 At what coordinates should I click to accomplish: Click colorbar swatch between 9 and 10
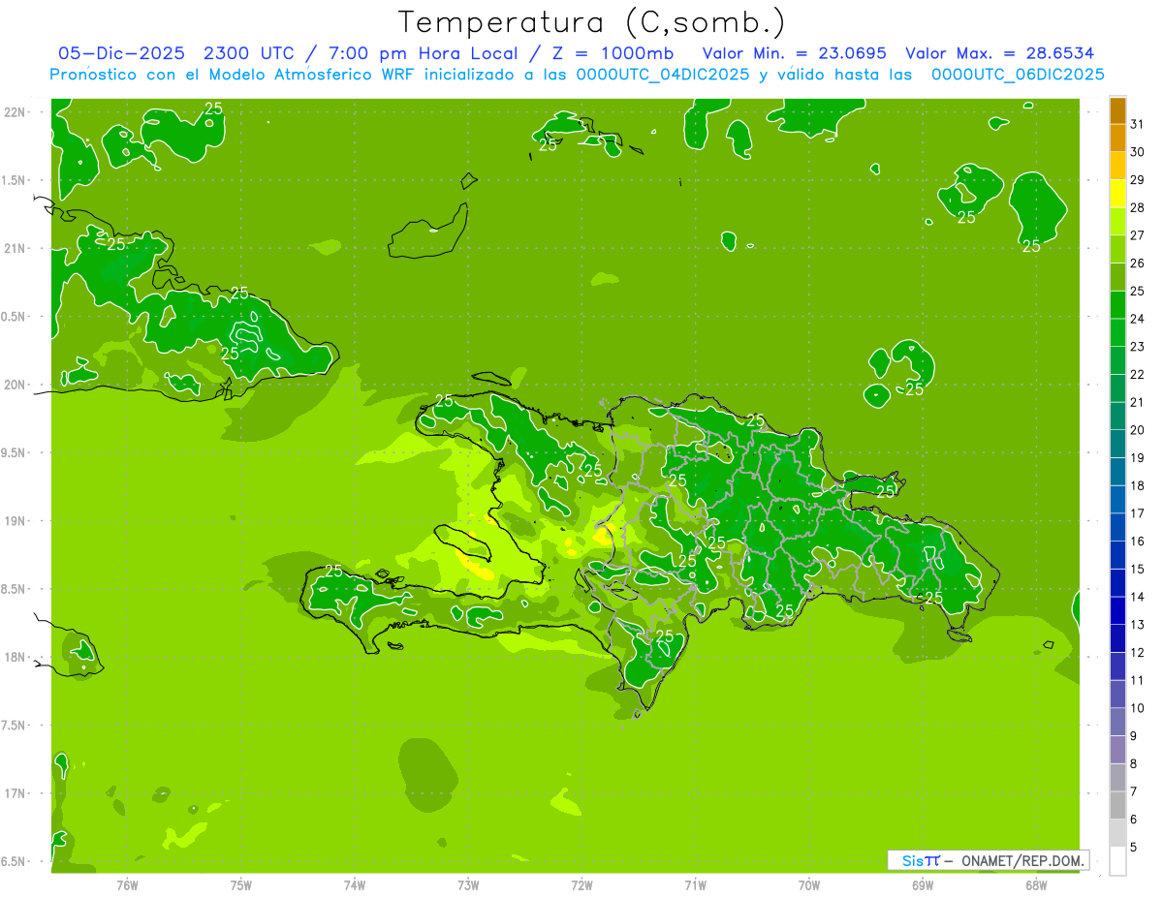click(x=1117, y=722)
